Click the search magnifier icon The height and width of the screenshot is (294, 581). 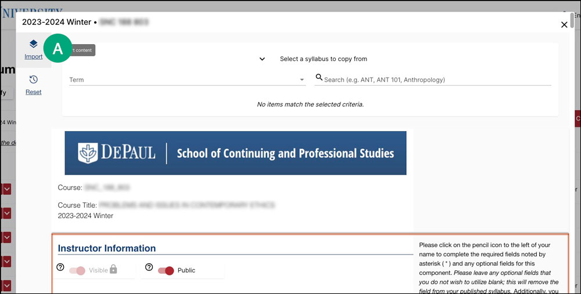coord(318,77)
